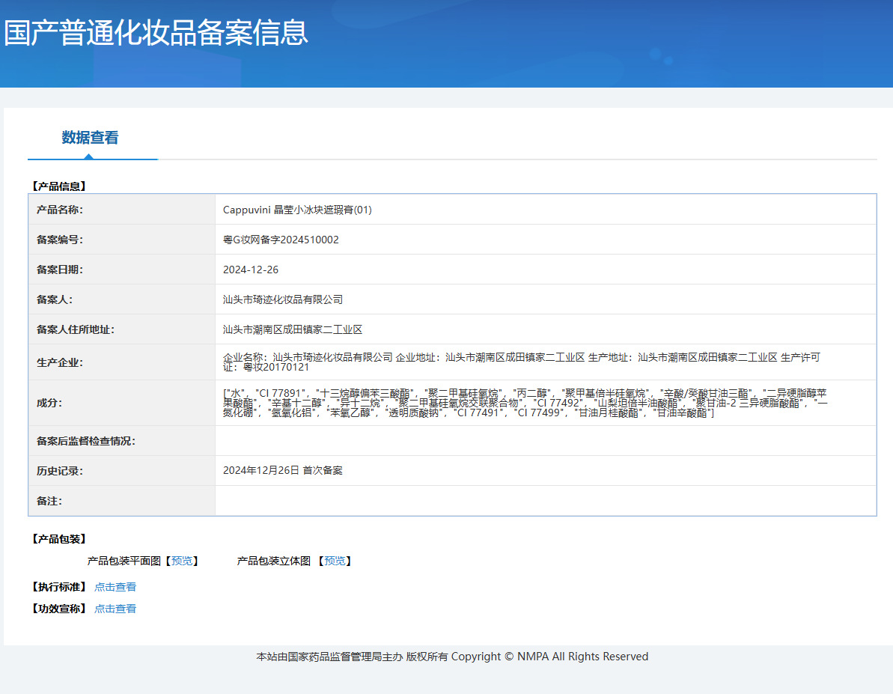Click the 备案人住所地址 address value

pyautogui.click(x=293, y=329)
